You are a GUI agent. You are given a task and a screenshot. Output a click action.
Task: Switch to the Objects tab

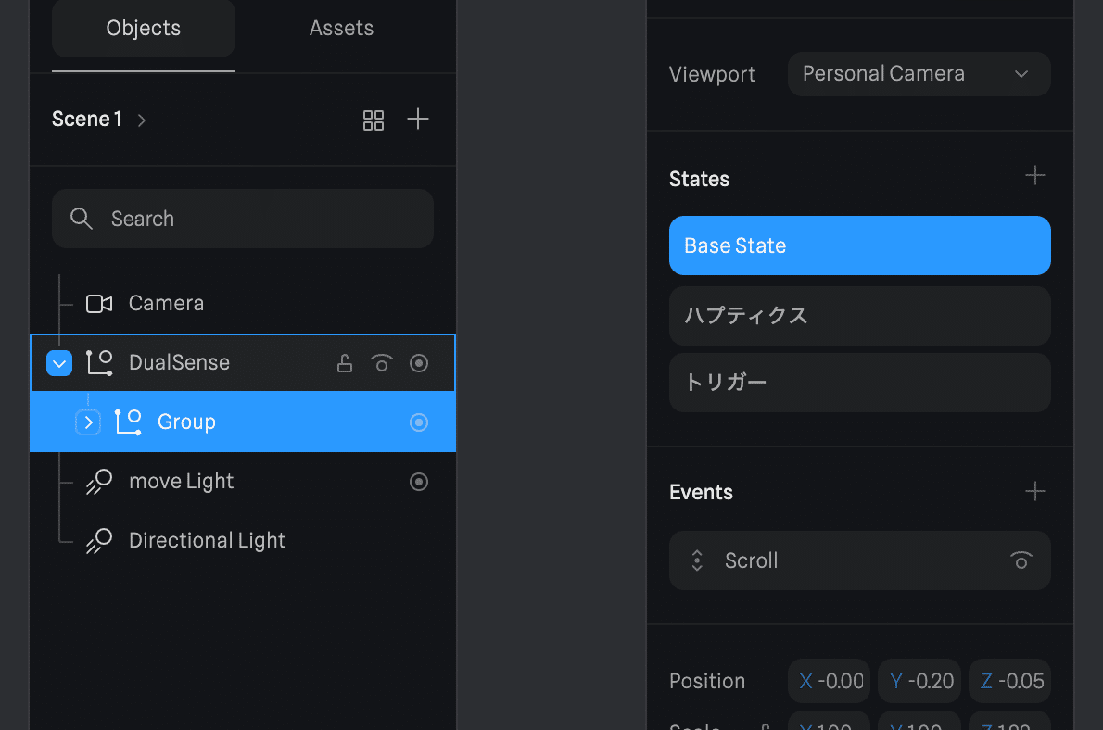coord(144,28)
